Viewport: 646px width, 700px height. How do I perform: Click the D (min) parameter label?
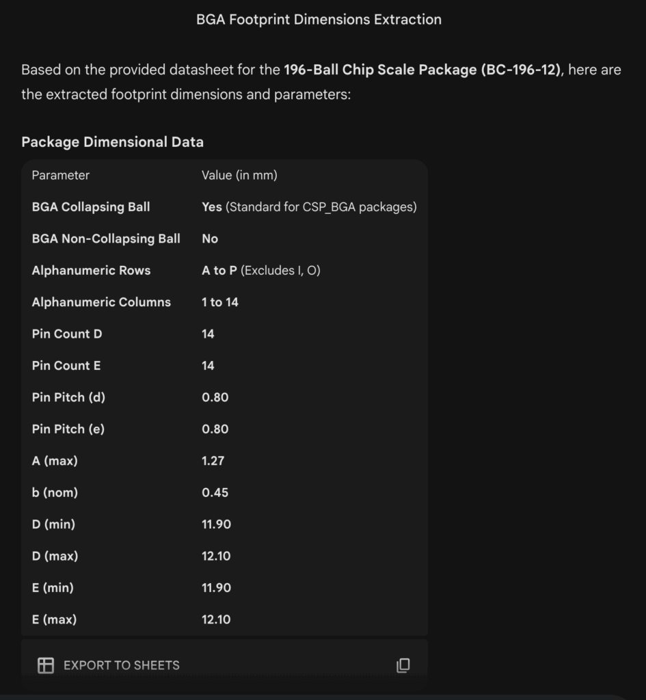[x=53, y=524]
